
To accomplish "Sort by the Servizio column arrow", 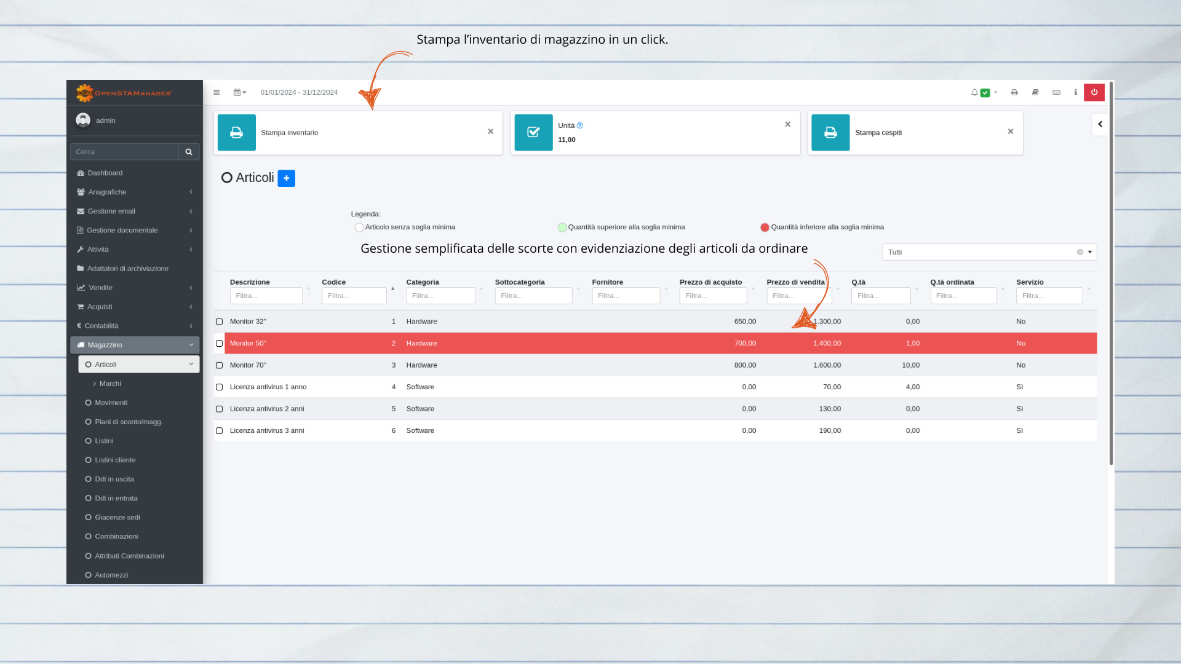I will click(x=1089, y=288).
